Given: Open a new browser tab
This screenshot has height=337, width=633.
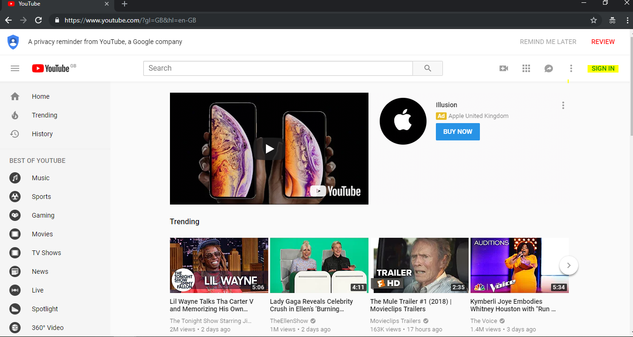Looking at the screenshot, I should pyautogui.click(x=125, y=4).
